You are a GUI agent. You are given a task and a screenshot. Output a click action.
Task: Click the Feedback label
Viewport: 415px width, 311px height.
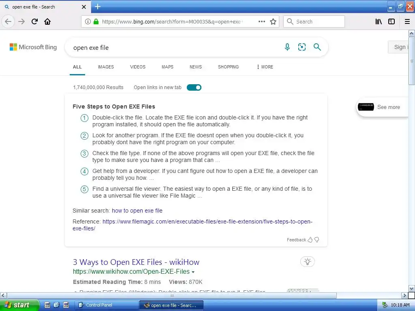296,240
